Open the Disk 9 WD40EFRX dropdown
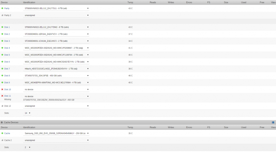Image resolution: width=276 pixels, height=152 pixels. click(56, 83)
